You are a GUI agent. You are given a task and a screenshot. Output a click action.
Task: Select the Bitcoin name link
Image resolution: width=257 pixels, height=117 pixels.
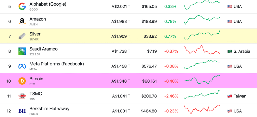[36, 79]
